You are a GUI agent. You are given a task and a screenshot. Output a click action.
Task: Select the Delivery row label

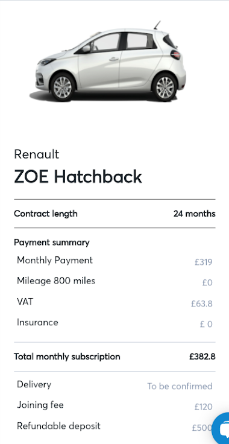tap(34, 384)
